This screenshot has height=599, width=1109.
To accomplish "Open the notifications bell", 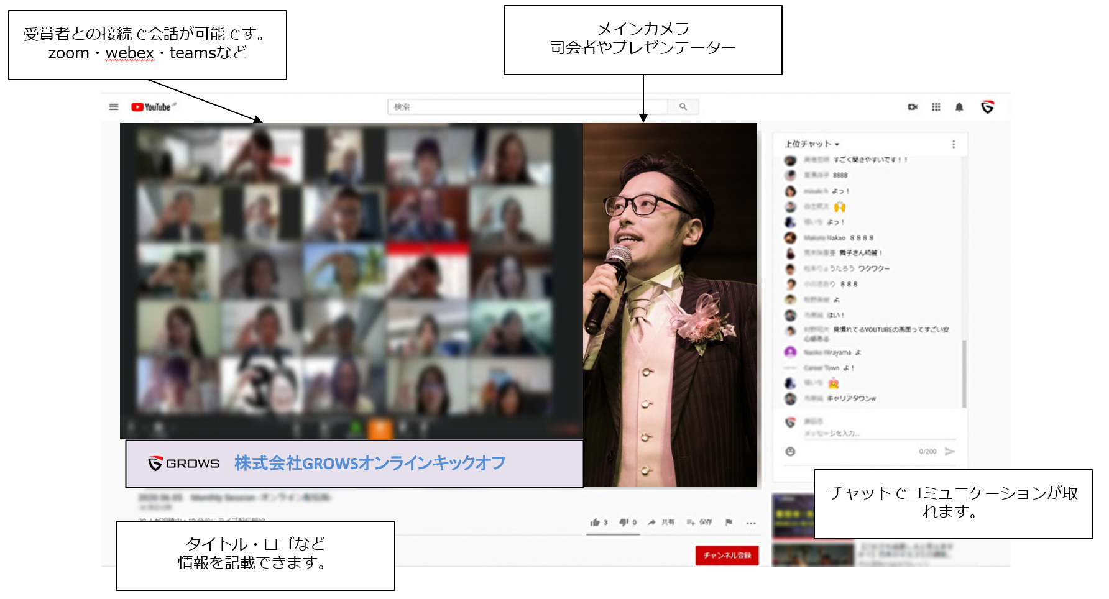I will click(959, 107).
